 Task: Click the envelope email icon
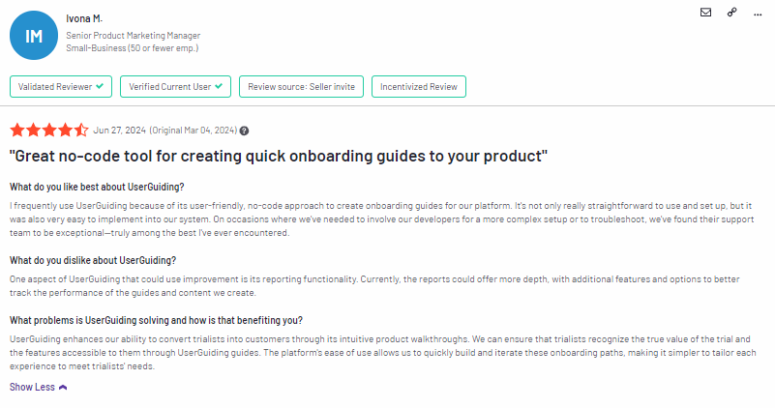pos(705,13)
